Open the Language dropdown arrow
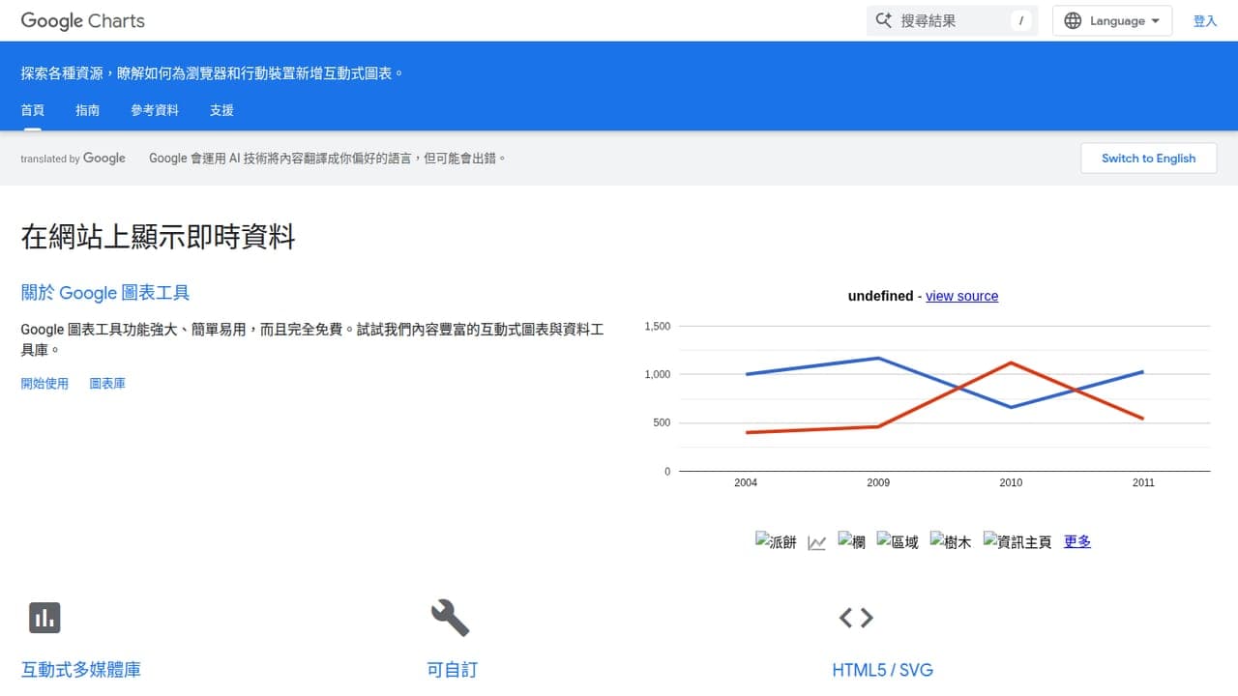 tap(1155, 20)
